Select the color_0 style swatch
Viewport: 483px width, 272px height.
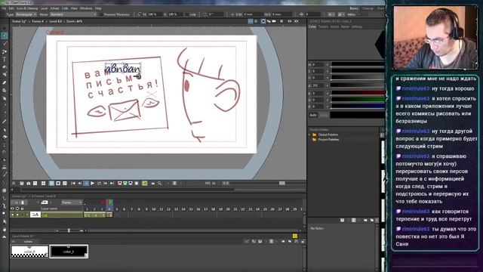pos(29,252)
